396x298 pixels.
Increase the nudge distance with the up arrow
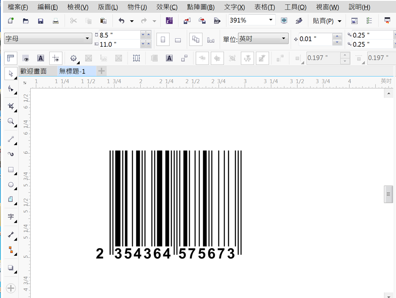point(337,36)
